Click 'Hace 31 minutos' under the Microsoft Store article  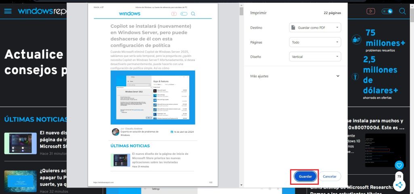tap(53, 153)
